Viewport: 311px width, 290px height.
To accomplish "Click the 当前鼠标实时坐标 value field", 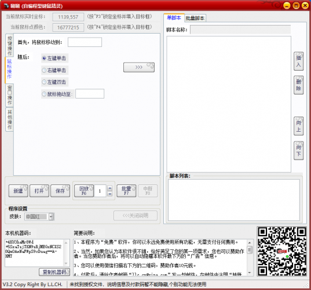I will (68, 17).
